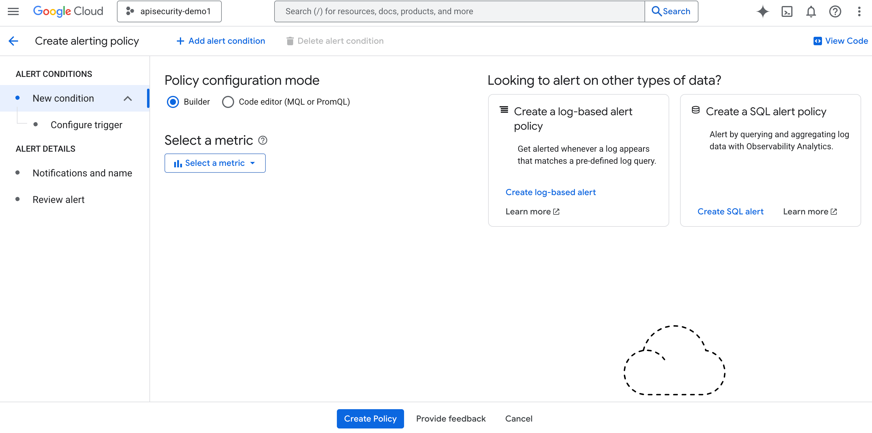Click the Create Policy button
Viewport: 872px width, 433px height.
tap(370, 419)
